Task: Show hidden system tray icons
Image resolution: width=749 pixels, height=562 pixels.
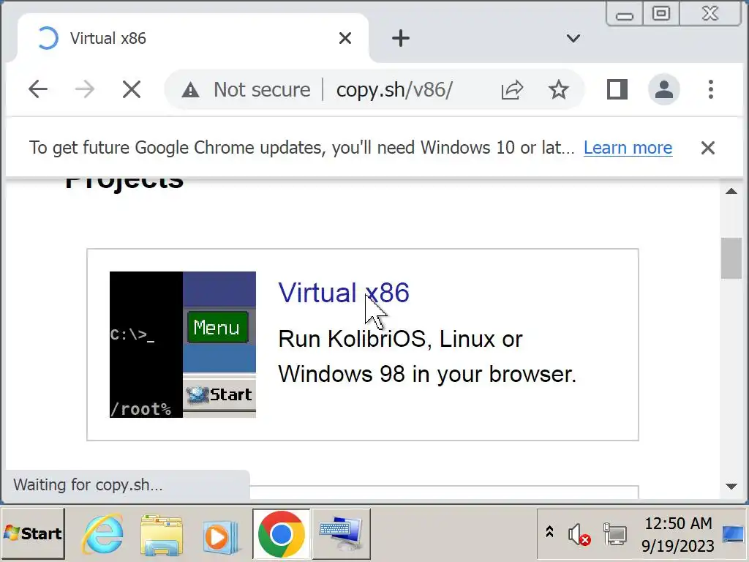Action: coord(549,532)
